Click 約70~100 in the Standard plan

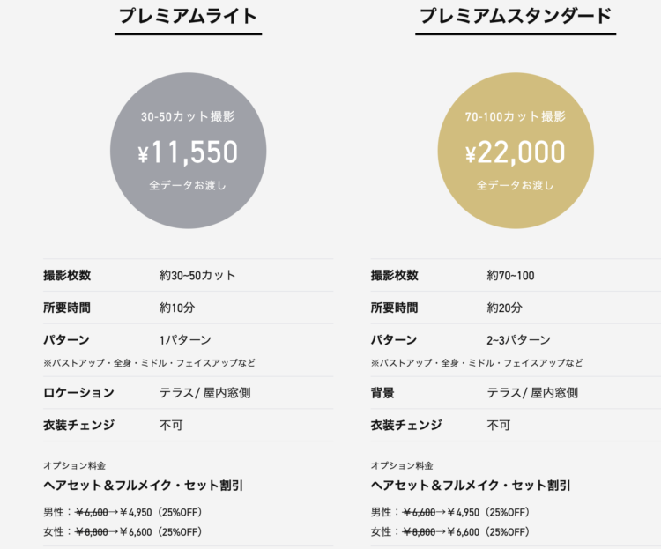[x=510, y=275]
